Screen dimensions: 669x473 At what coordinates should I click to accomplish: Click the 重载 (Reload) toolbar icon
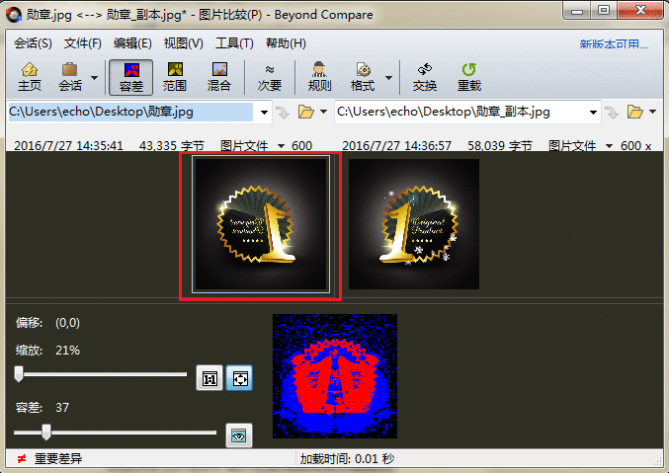click(x=469, y=76)
